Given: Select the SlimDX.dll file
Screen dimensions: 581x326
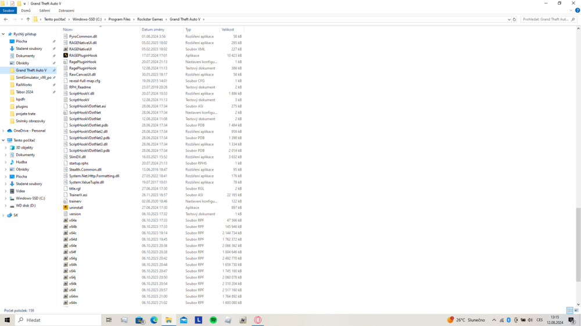Looking at the screenshot, I should [x=77, y=157].
